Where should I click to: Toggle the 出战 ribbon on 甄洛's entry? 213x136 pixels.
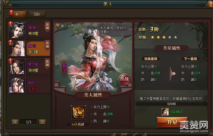coord(47,45)
